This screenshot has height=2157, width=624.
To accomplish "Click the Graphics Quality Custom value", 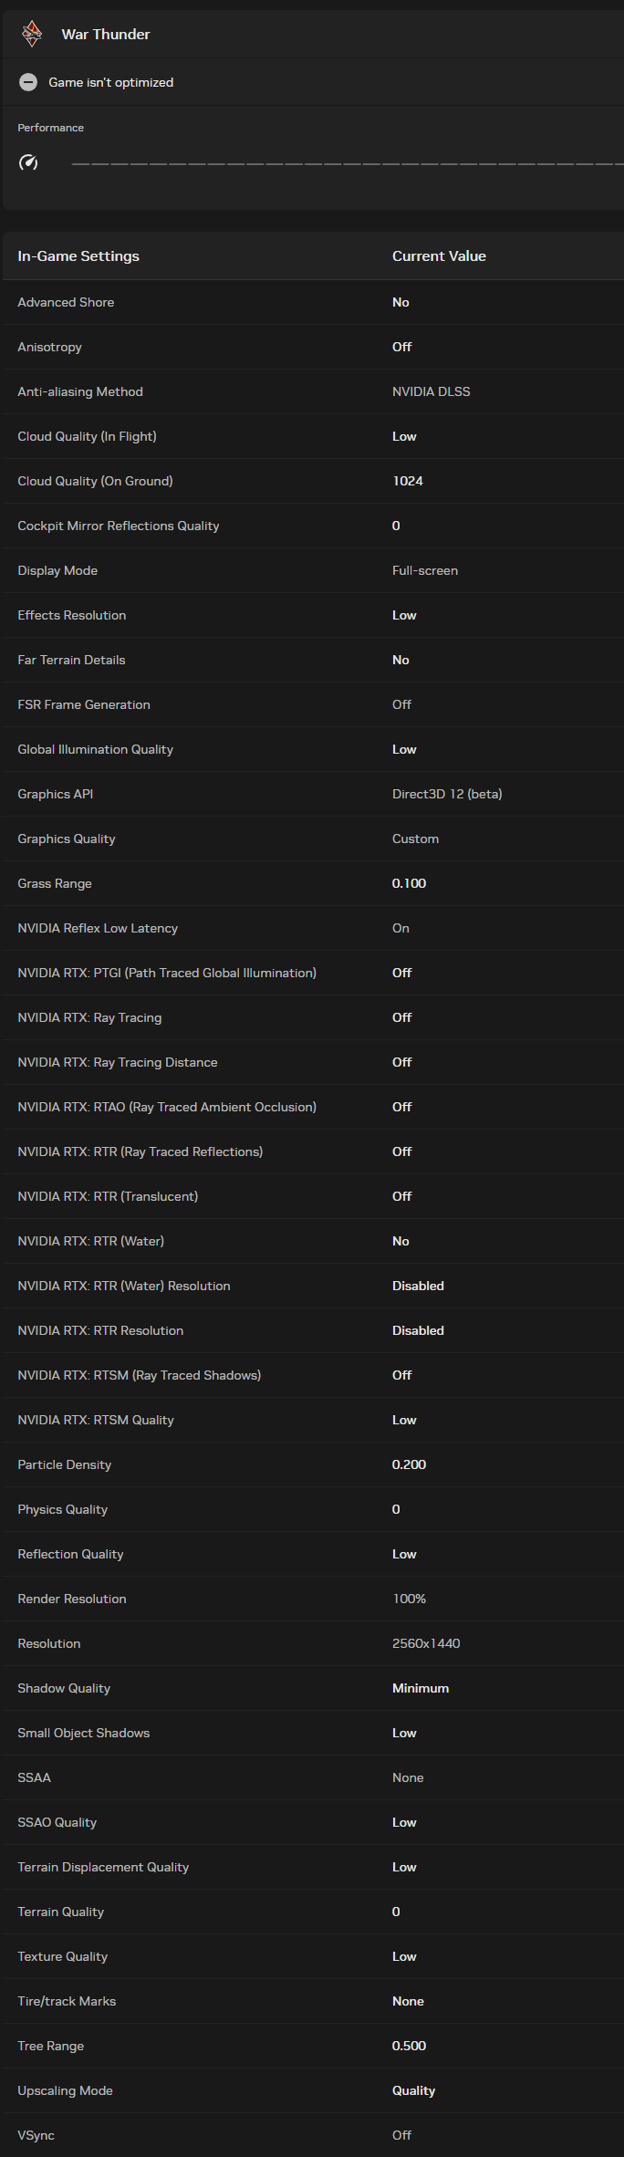I will point(415,839).
